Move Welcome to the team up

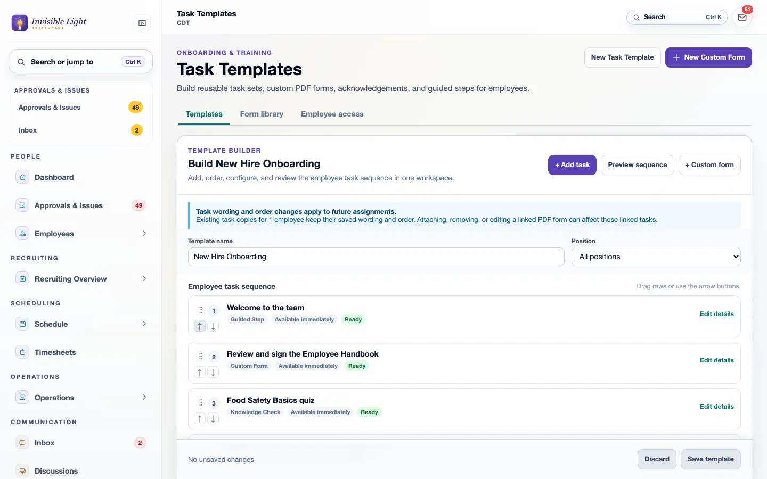[200, 326]
